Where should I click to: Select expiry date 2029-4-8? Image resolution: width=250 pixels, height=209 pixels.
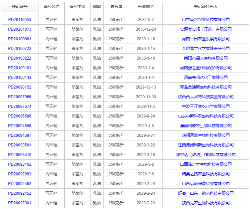click(146, 125)
